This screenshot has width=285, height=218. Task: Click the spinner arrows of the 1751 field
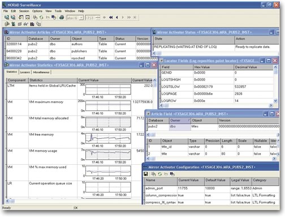[x=98, y=18]
